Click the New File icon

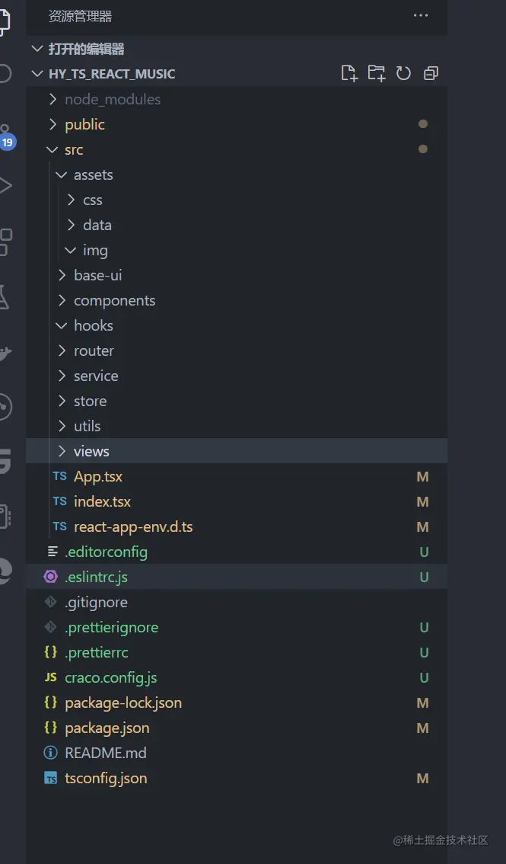(x=349, y=73)
